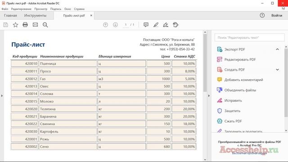288x162 pixels.
Task: Click the Молоко name field
Action: (x=68, y=101)
